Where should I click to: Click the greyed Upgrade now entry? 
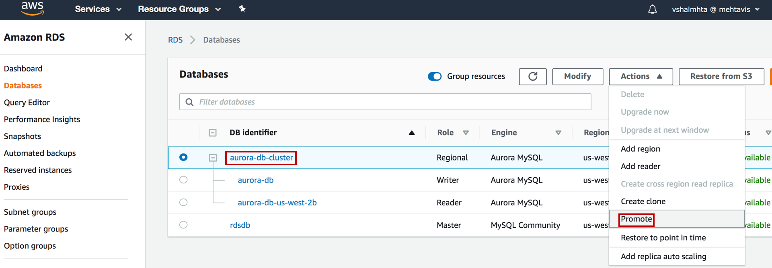(645, 112)
